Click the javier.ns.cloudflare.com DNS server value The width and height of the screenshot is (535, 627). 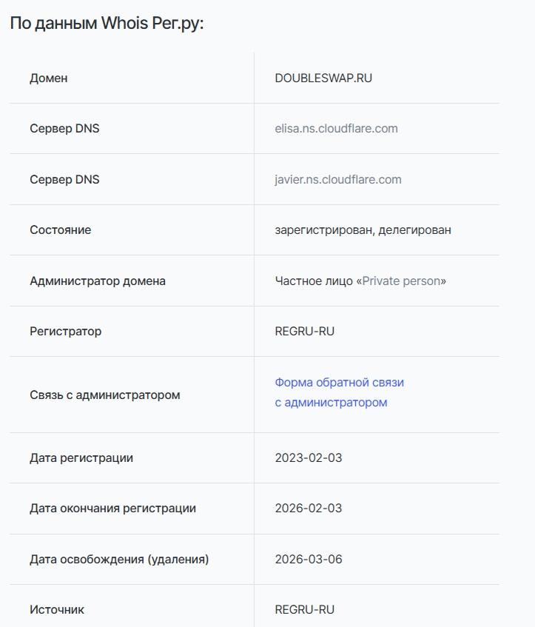tap(338, 180)
